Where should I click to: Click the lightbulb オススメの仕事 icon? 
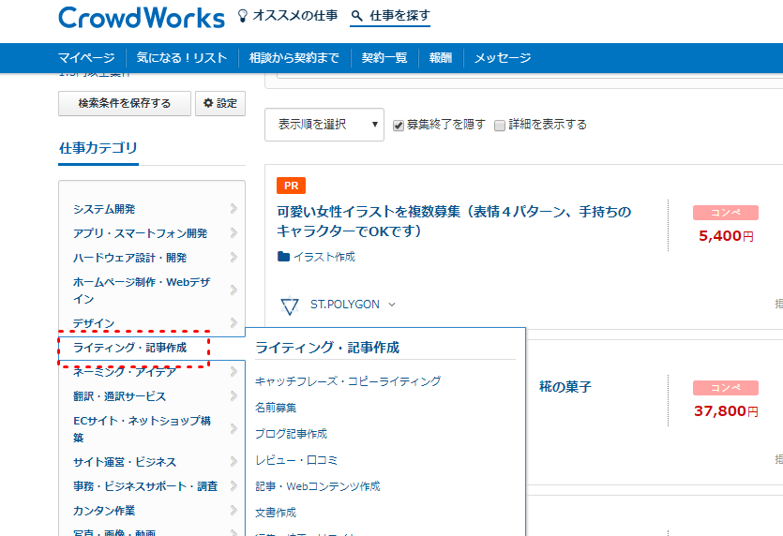click(243, 16)
